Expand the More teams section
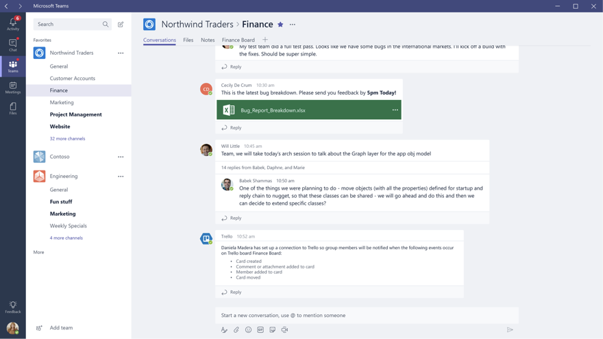603x339 pixels. [x=38, y=252]
